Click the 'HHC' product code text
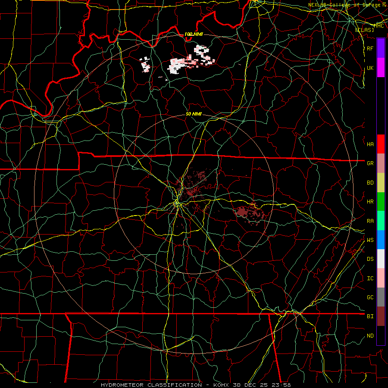 click(x=379, y=25)
